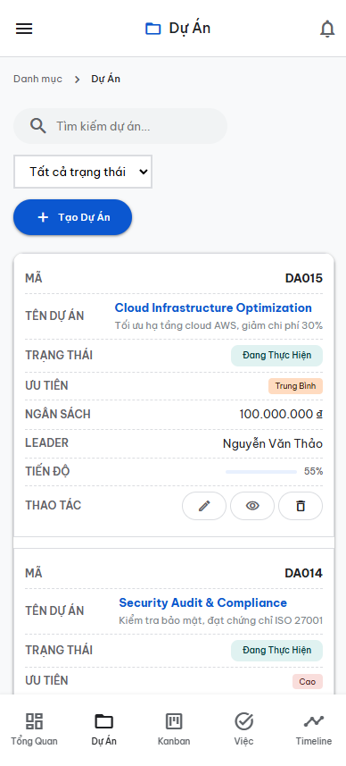The height and width of the screenshot is (766, 346).
Task: Delete project DA015 with trash icon
Action: click(x=301, y=506)
